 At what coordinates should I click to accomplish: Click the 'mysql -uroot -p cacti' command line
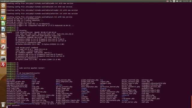tap(50, 103)
